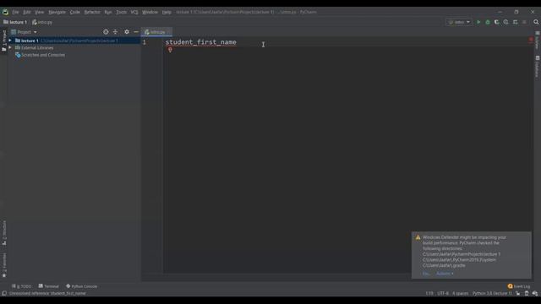
Task: Click the concurrency diagram icon in run toolbar
Action: coord(515,22)
